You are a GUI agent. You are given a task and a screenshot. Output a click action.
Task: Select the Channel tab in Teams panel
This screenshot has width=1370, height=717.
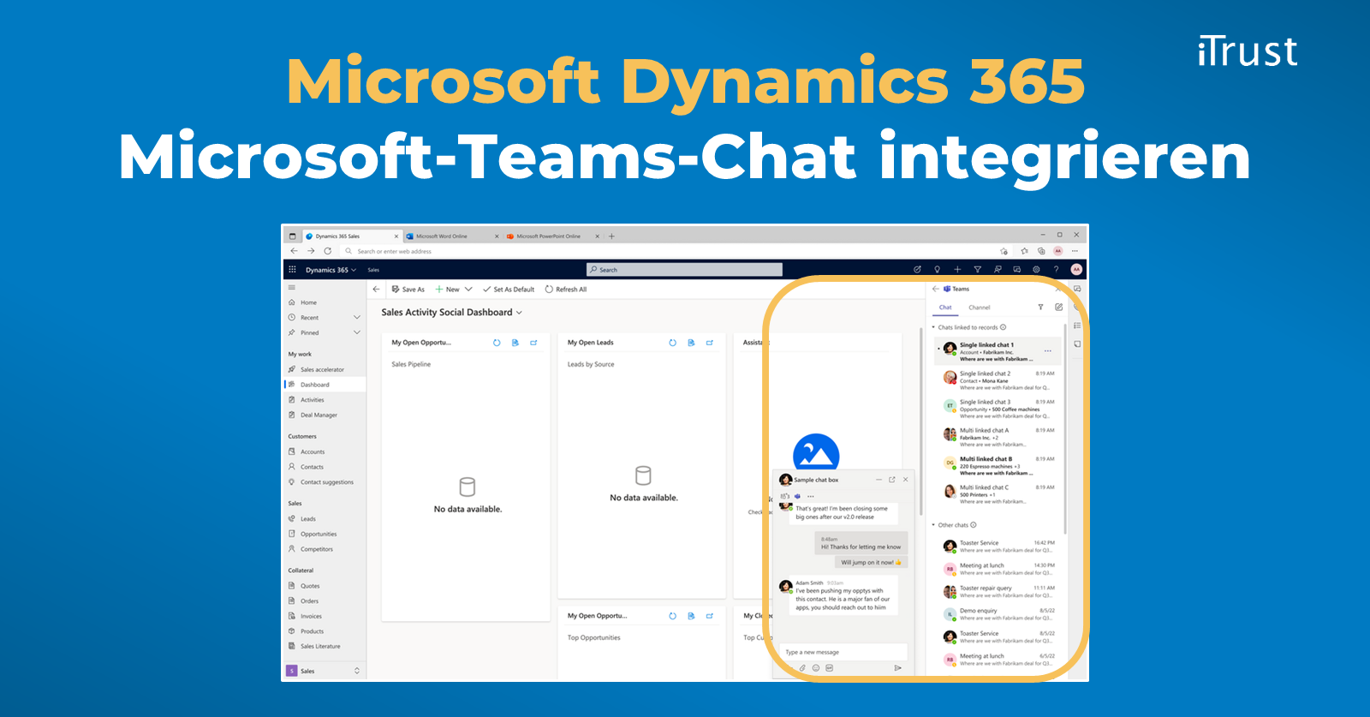(x=980, y=308)
